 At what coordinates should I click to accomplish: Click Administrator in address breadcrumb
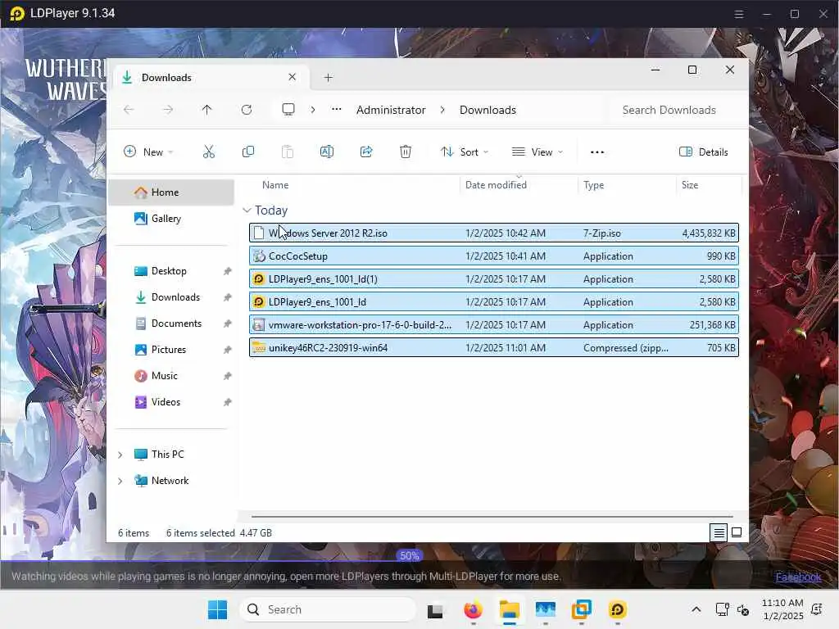point(391,110)
